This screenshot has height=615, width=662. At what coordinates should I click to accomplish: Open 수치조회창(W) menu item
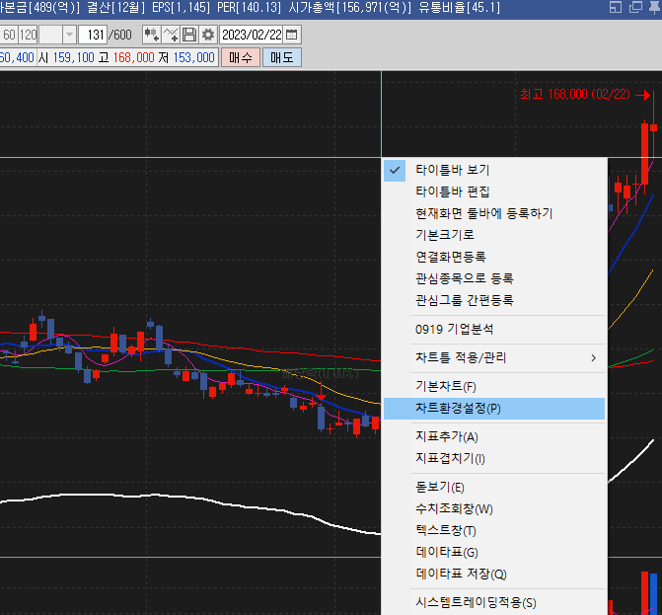(494, 509)
